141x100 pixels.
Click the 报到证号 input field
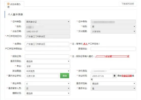pyautogui.click(x=47, y=56)
